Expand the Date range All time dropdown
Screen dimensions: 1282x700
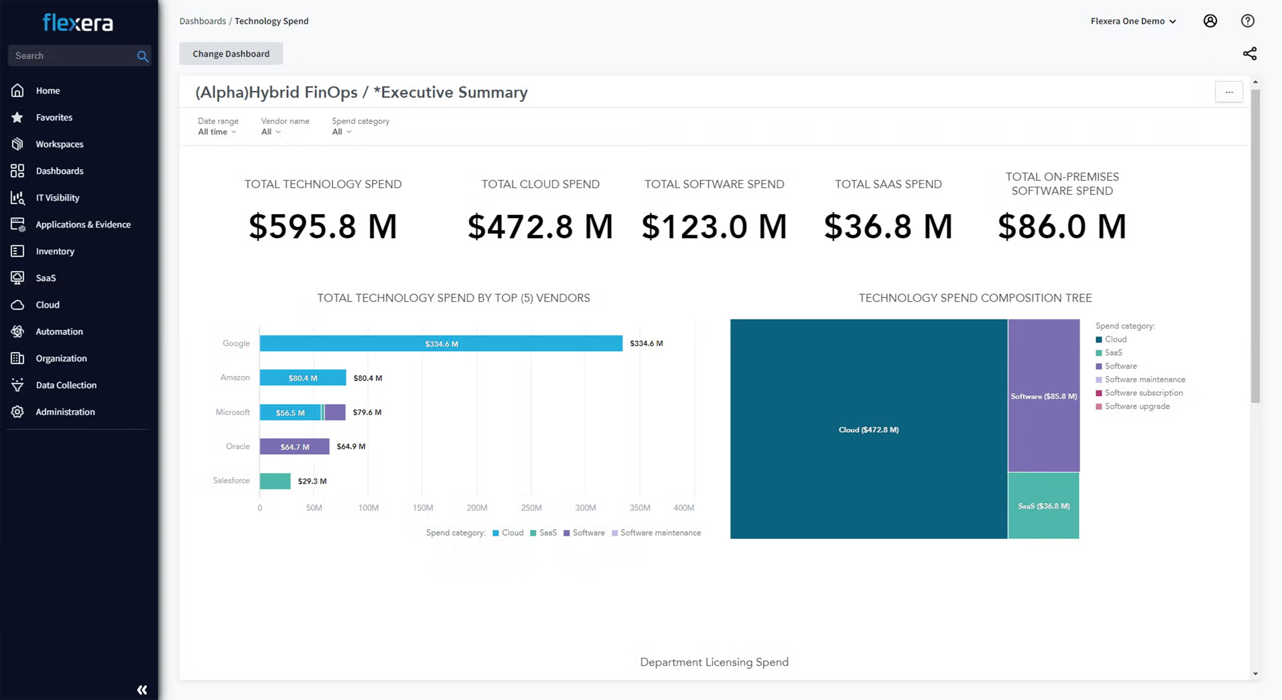217,132
